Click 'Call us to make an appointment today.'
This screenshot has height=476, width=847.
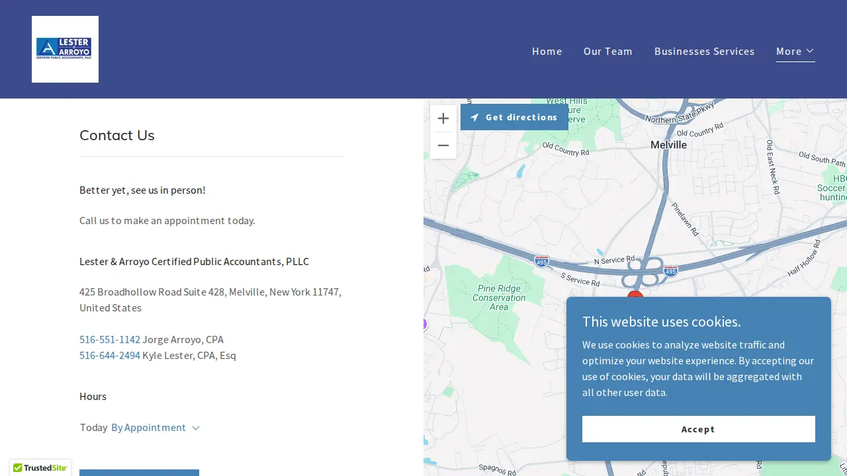click(x=167, y=220)
